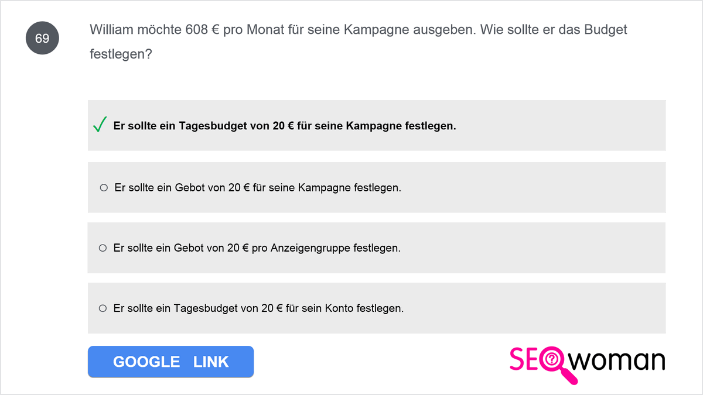Click the question 69 number badge

point(42,39)
